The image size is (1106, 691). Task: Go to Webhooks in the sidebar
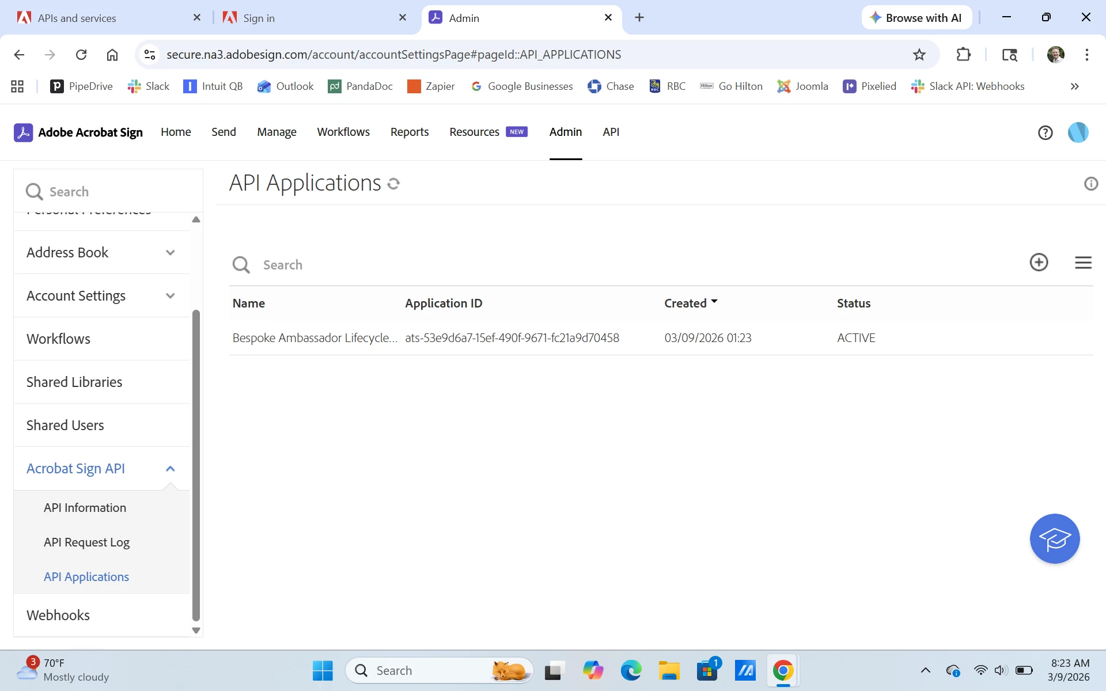point(58,615)
